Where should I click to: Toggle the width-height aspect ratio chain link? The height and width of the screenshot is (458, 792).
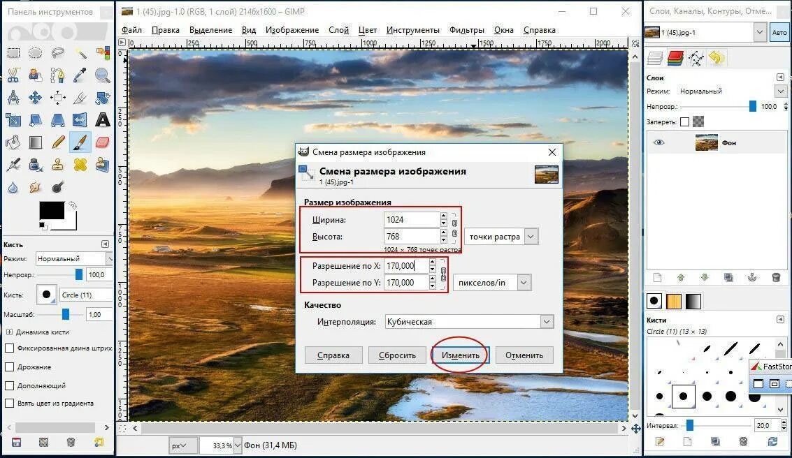(454, 228)
